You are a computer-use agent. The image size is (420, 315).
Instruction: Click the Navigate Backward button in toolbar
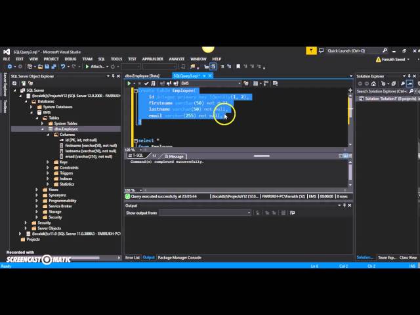(10, 66)
